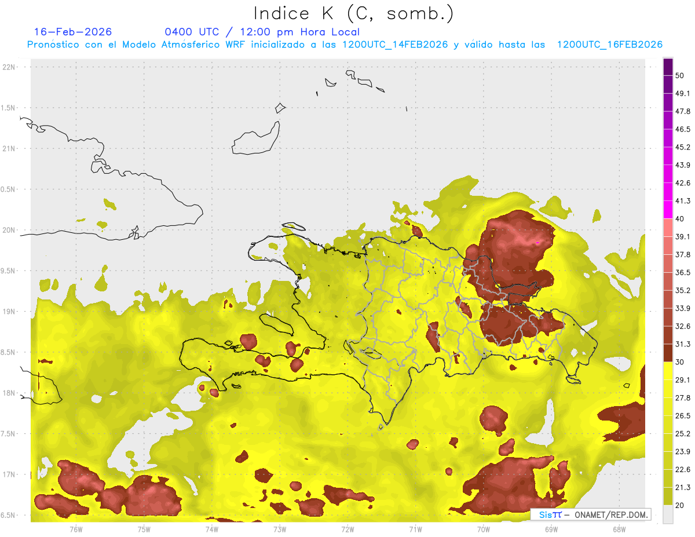The image size is (695, 537).
Task: Click the title 'Indice K (C, somb.)'
Action: (354, 13)
